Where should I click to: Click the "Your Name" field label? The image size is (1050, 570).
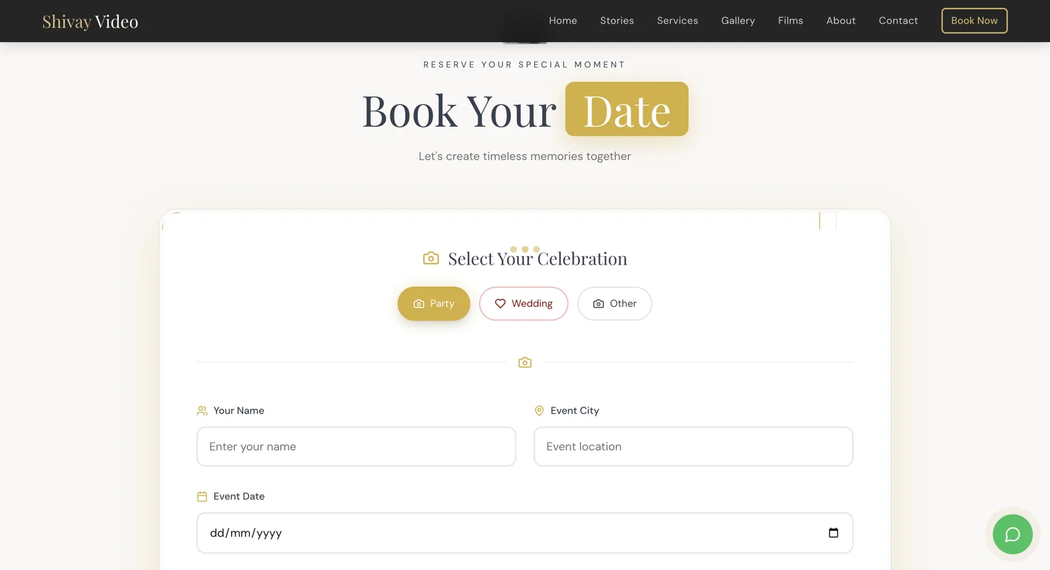coord(239,410)
